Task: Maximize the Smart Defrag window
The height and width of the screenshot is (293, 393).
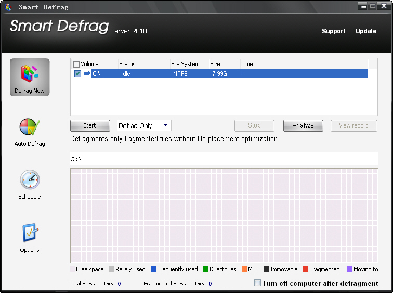Action: click(x=373, y=6)
